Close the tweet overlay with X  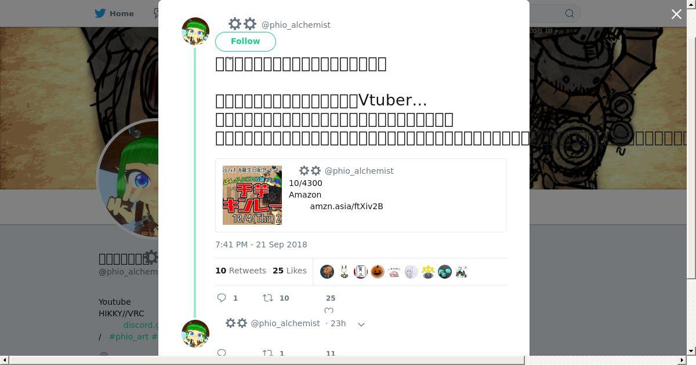click(676, 14)
